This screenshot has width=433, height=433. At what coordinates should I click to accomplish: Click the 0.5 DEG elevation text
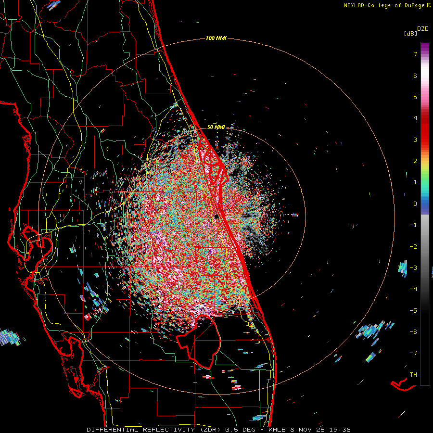point(240,430)
